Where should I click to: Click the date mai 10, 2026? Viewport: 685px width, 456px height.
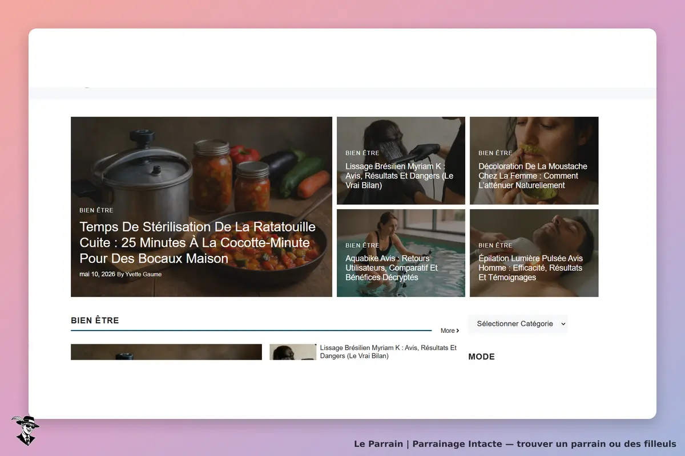point(97,274)
